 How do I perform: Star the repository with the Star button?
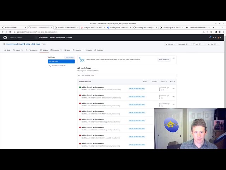point(212,44)
